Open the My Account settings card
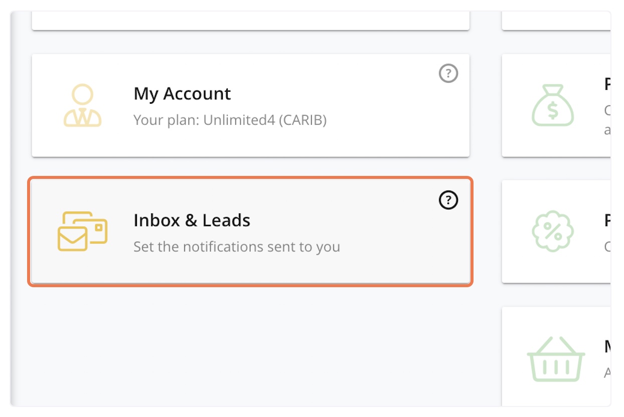 [251, 105]
